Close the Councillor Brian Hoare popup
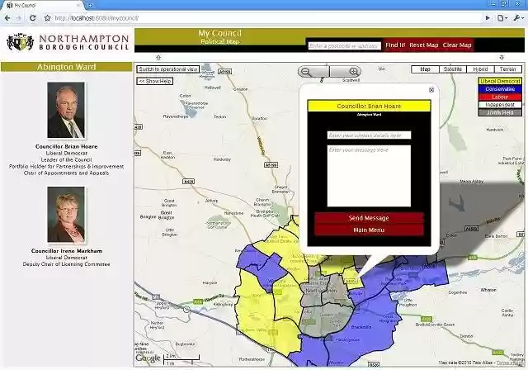 [431, 90]
